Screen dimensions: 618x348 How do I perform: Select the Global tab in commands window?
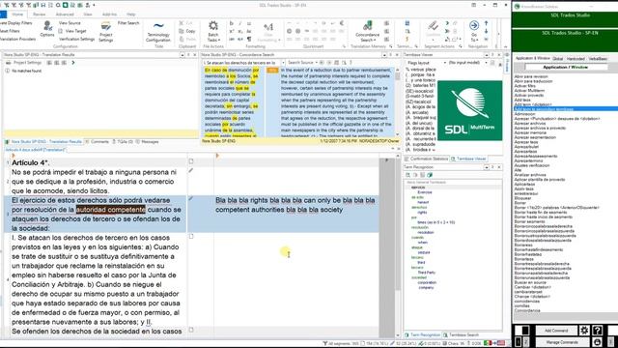pyautogui.click(x=557, y=59)
